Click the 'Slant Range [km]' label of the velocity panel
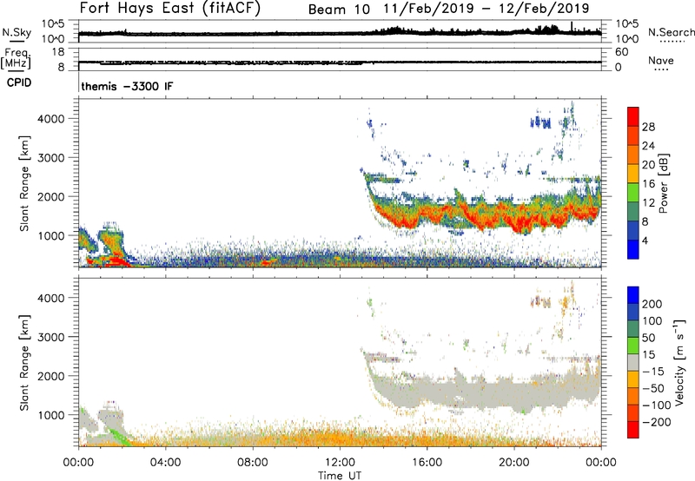Screen dimensions: 695x481 coord(24,363)
